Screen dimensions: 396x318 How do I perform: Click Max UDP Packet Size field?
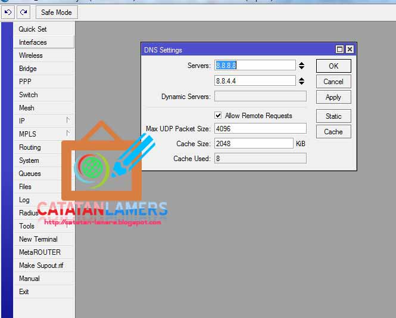(x=260, y=128)
